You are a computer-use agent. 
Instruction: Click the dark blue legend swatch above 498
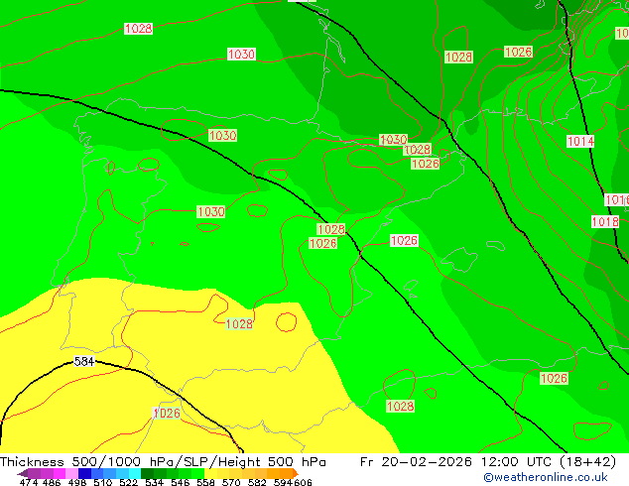(84, 473)
